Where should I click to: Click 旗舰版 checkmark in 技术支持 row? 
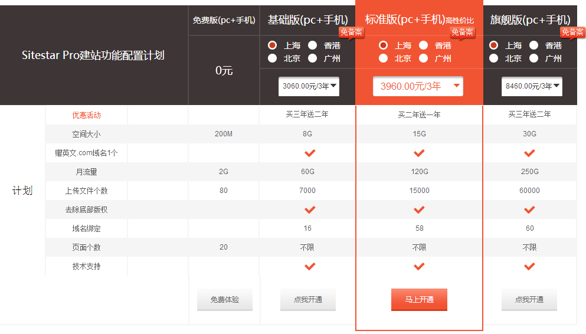(x=529, y=266)
